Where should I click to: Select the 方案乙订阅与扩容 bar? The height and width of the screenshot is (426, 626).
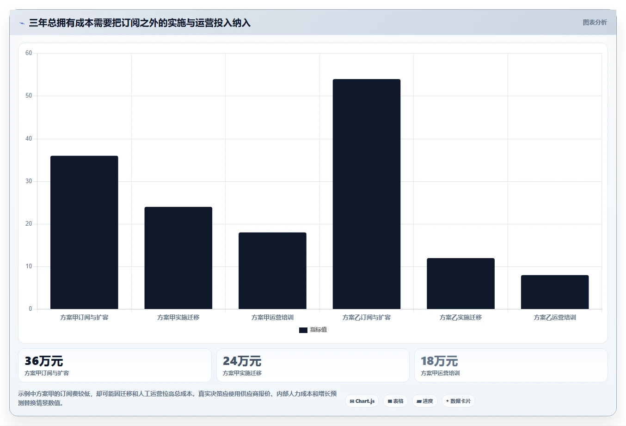click(367, 194)
